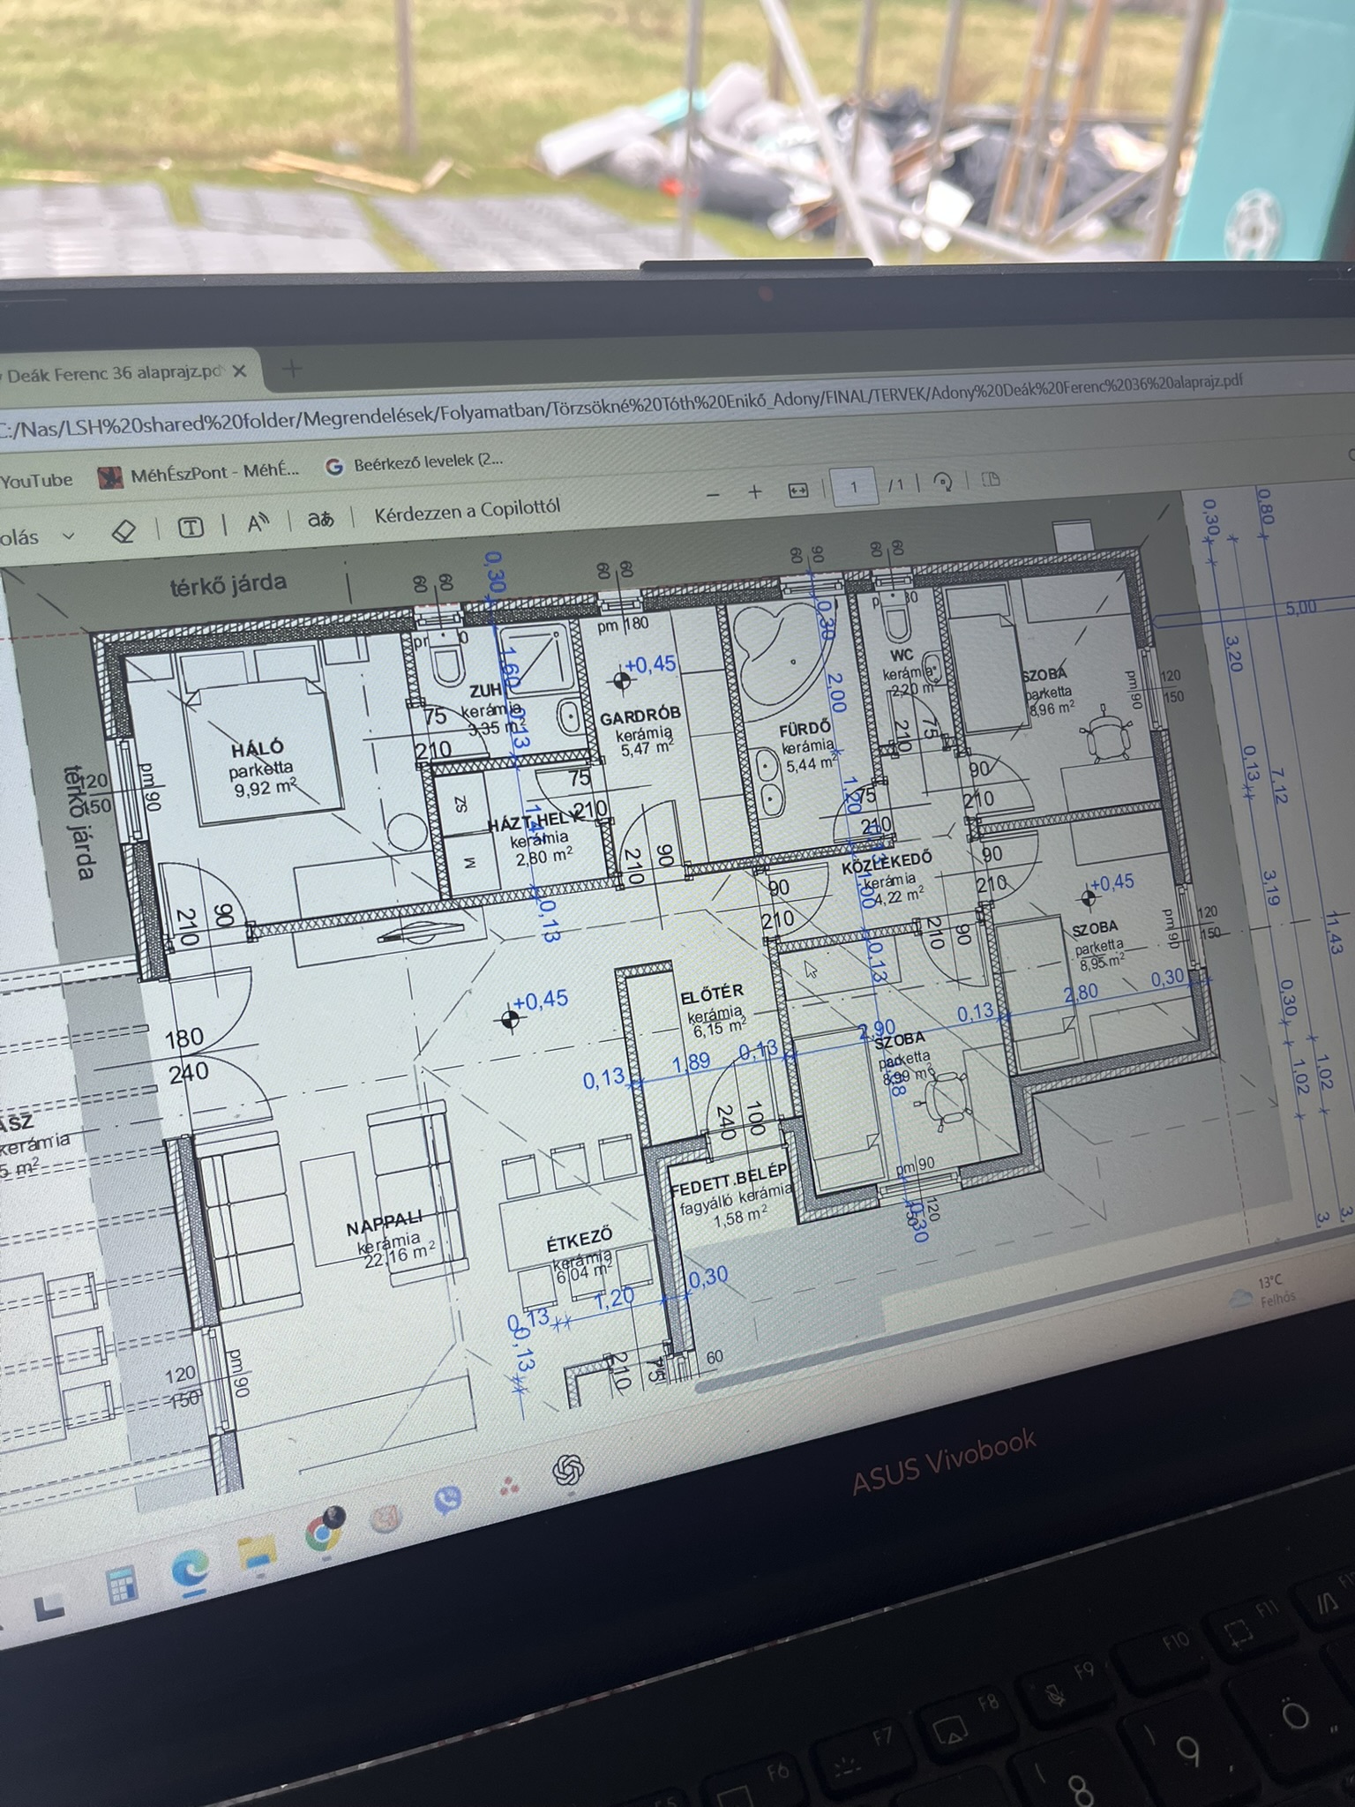This screenshot has height=1807, width=1355.
Task: Zoom in with the plus button
Action: click(755, 491)
